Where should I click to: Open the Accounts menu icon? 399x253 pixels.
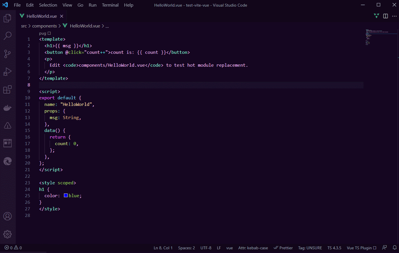7,216
